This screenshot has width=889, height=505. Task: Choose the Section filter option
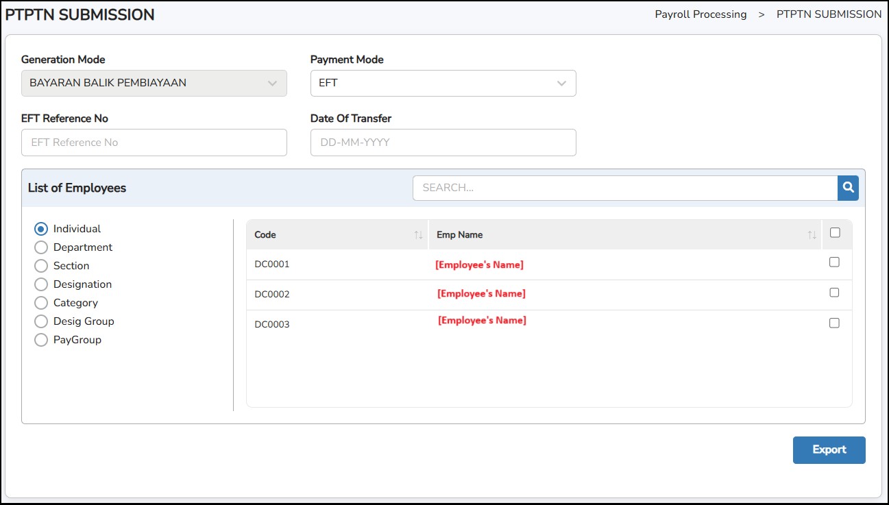click(x=41, y=266)
